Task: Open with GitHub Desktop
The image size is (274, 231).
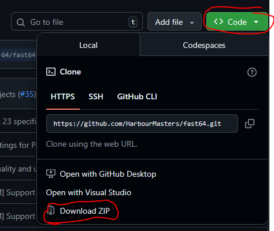Action: [108, 174]
